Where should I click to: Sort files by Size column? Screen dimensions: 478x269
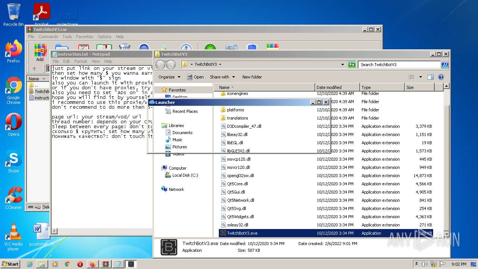pyautogui.click(x=419, y=87)
